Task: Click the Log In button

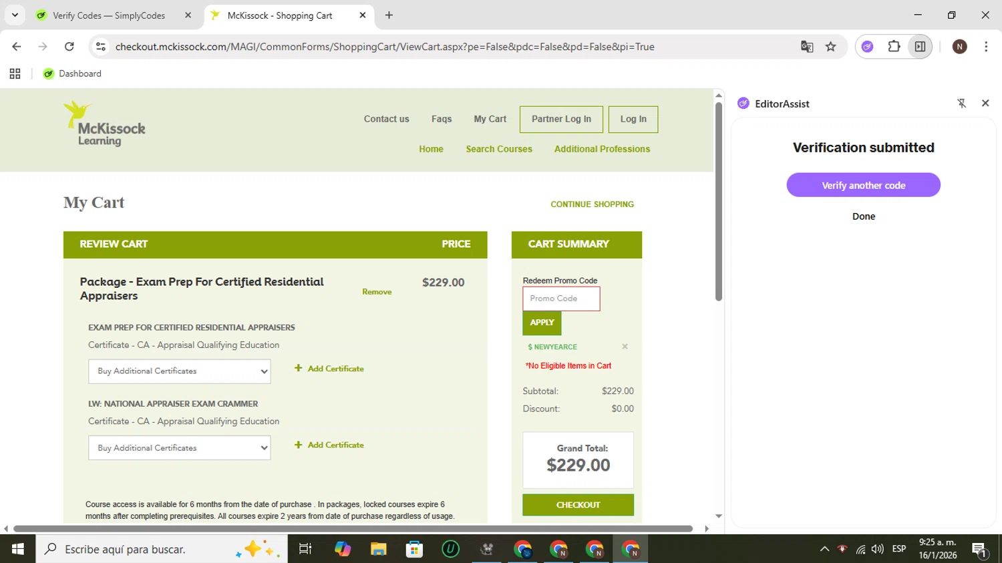Action: [633, 119]
